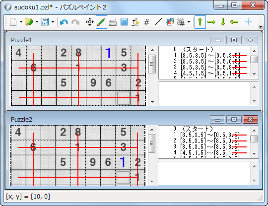The height and width of the screenshot is (206, 268).
Task: Click Puzzle1 grid scrollbar down arrow
Action: [x=152, y=102]
